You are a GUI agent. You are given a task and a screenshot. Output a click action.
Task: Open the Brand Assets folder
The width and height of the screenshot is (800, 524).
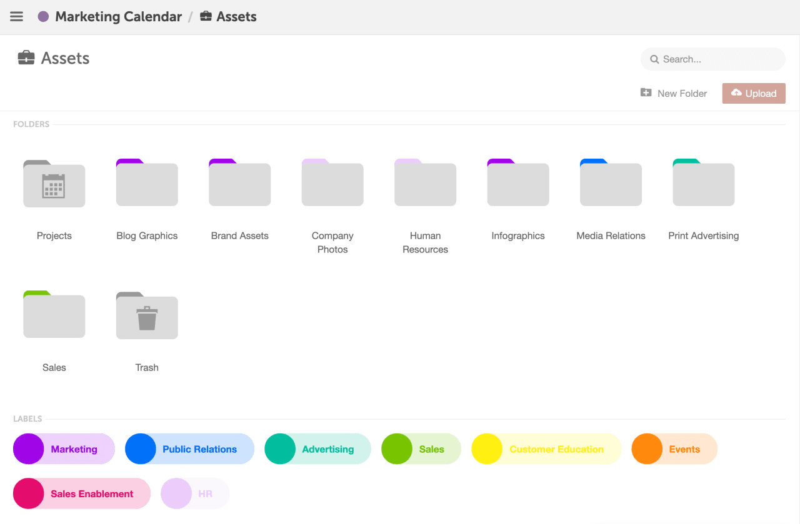(240, 184)
